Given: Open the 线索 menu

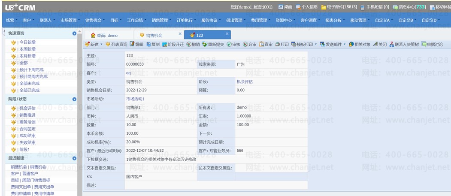Looking at the screenshot, I should [12, 21].
